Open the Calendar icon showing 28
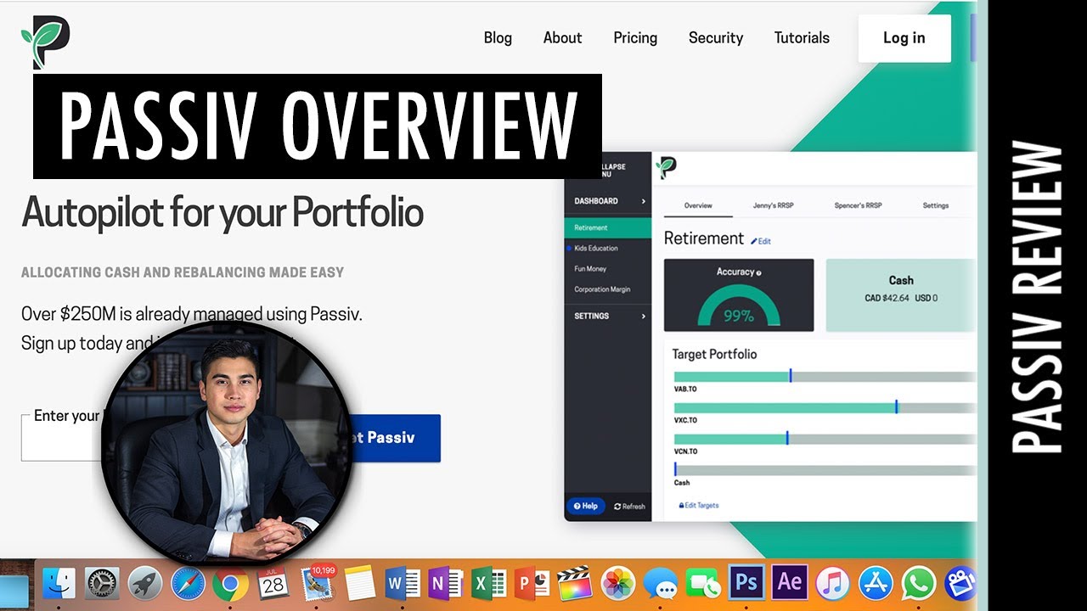The width and height of the screenshot is (1087, 611). click(273, 583)
